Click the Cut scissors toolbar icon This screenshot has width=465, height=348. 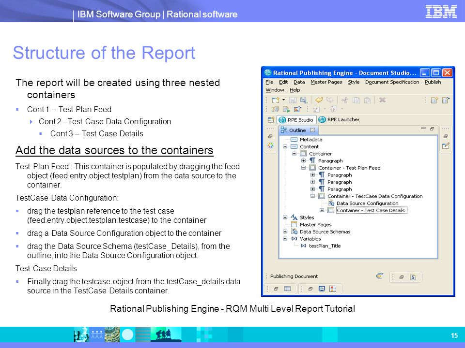[x=344, y=100]
